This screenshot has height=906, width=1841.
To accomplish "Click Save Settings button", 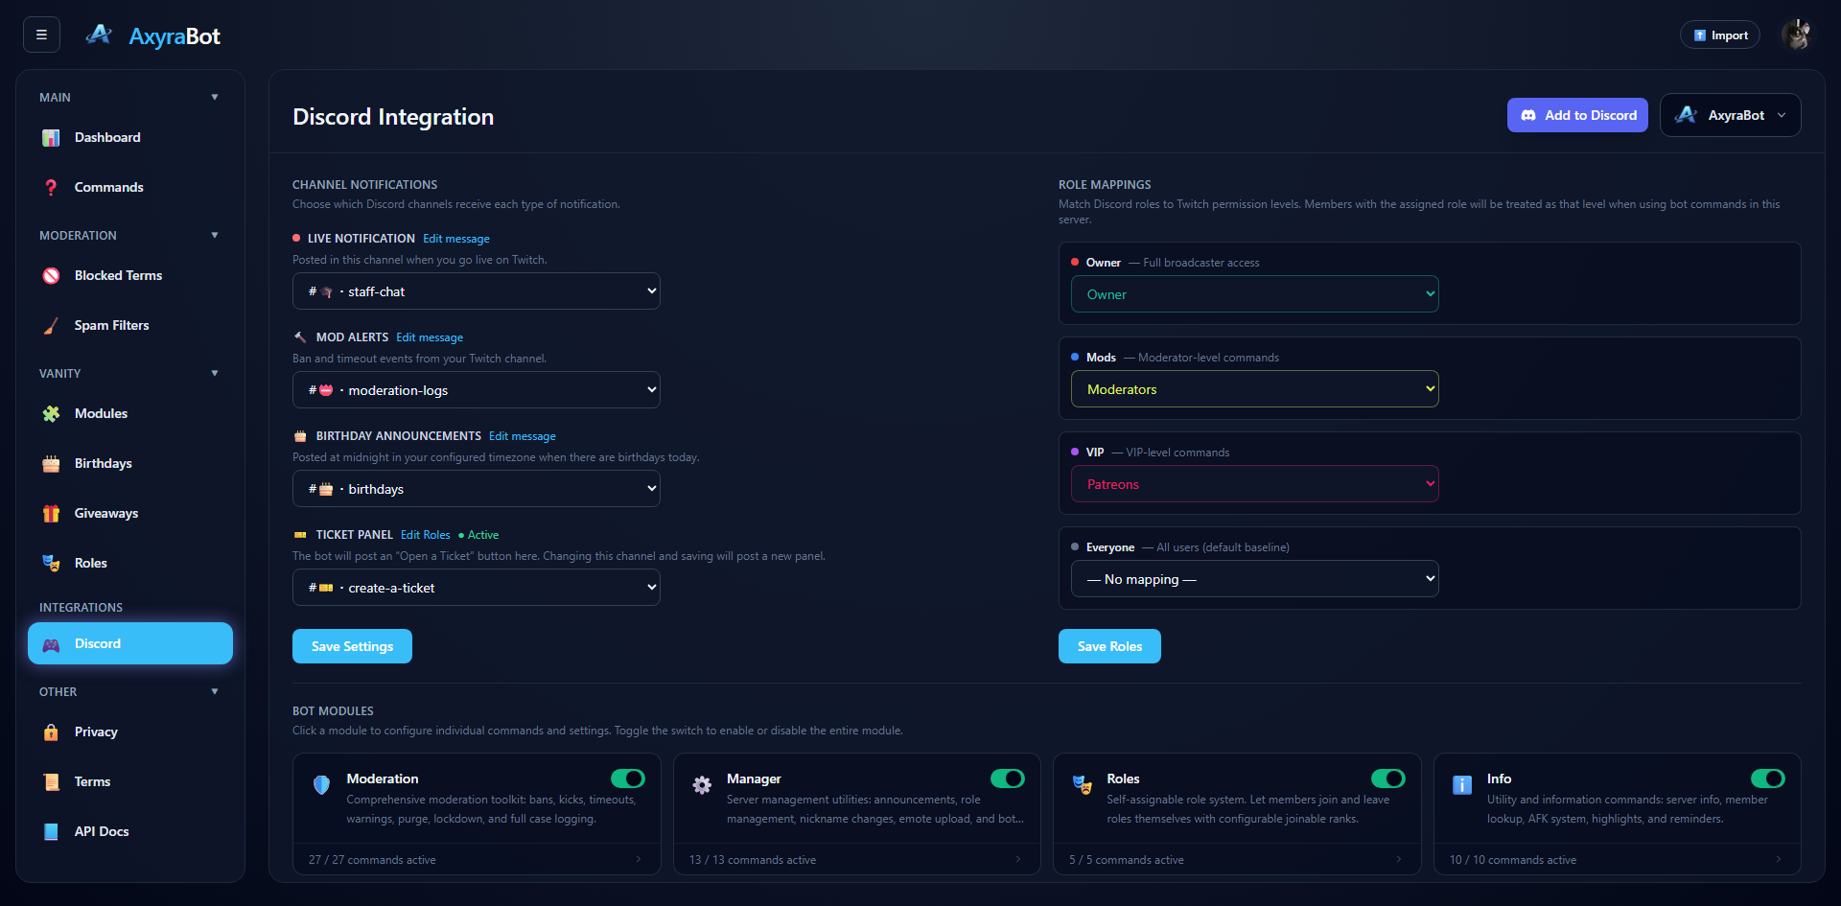I will pyautogui.click(x=352, y=646).
